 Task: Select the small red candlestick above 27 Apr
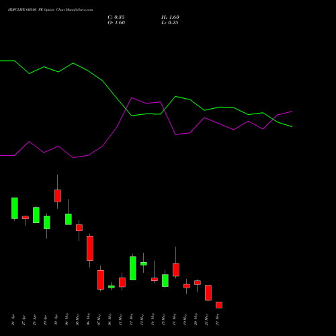coord(26,217)
